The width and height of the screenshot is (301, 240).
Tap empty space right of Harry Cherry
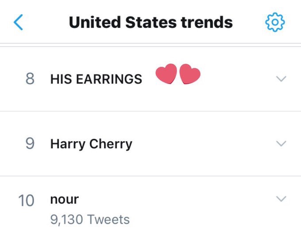(x=199, y=144)
